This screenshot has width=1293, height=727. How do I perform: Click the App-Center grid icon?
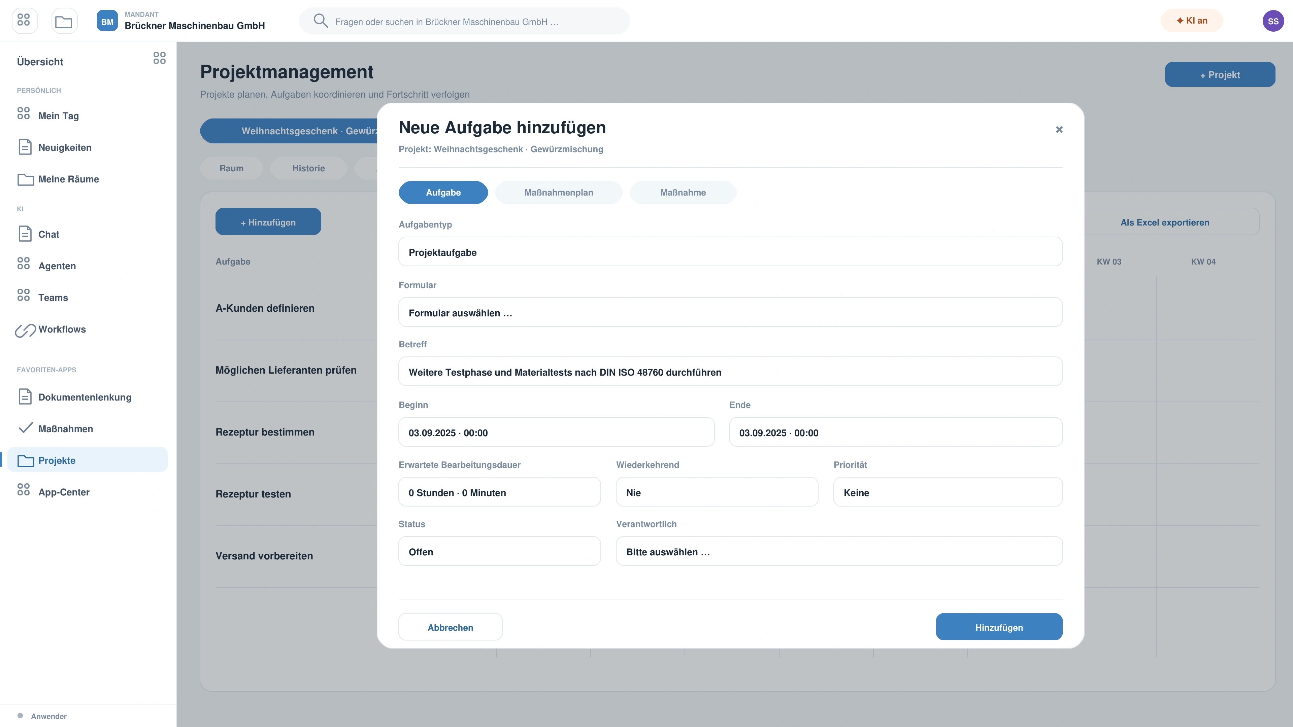pyautogui.click(x=24, y=490)
